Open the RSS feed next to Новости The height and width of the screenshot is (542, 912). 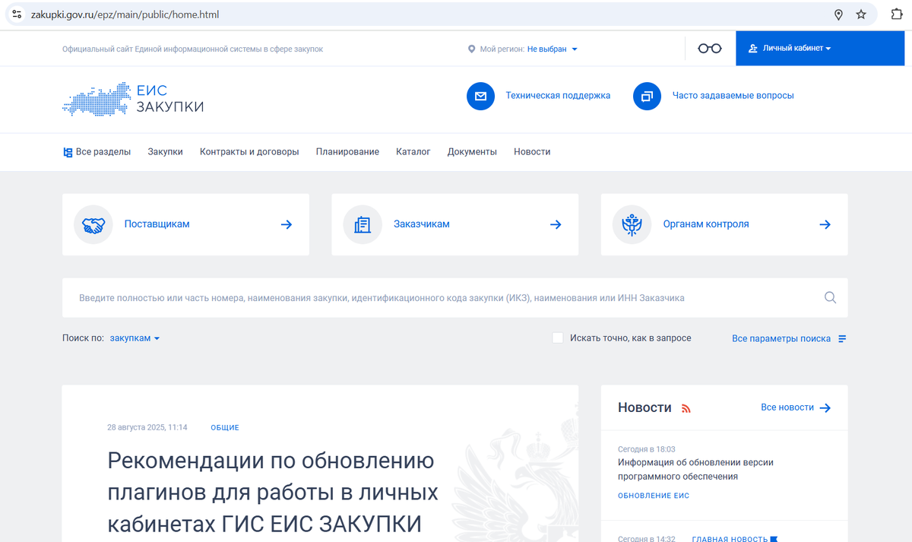click(686, 407)
